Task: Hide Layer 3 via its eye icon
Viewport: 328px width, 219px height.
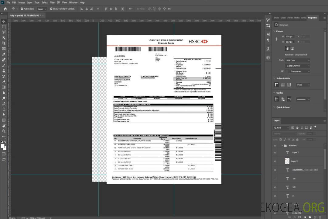Action: point(275,161)
